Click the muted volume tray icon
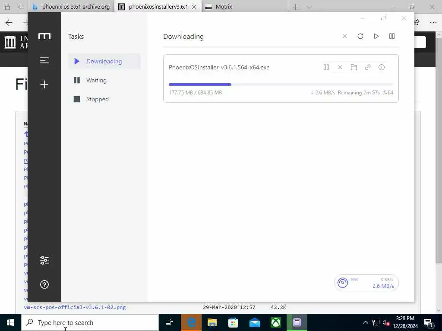This screenshot has height=331, width=442. point(386,322)
